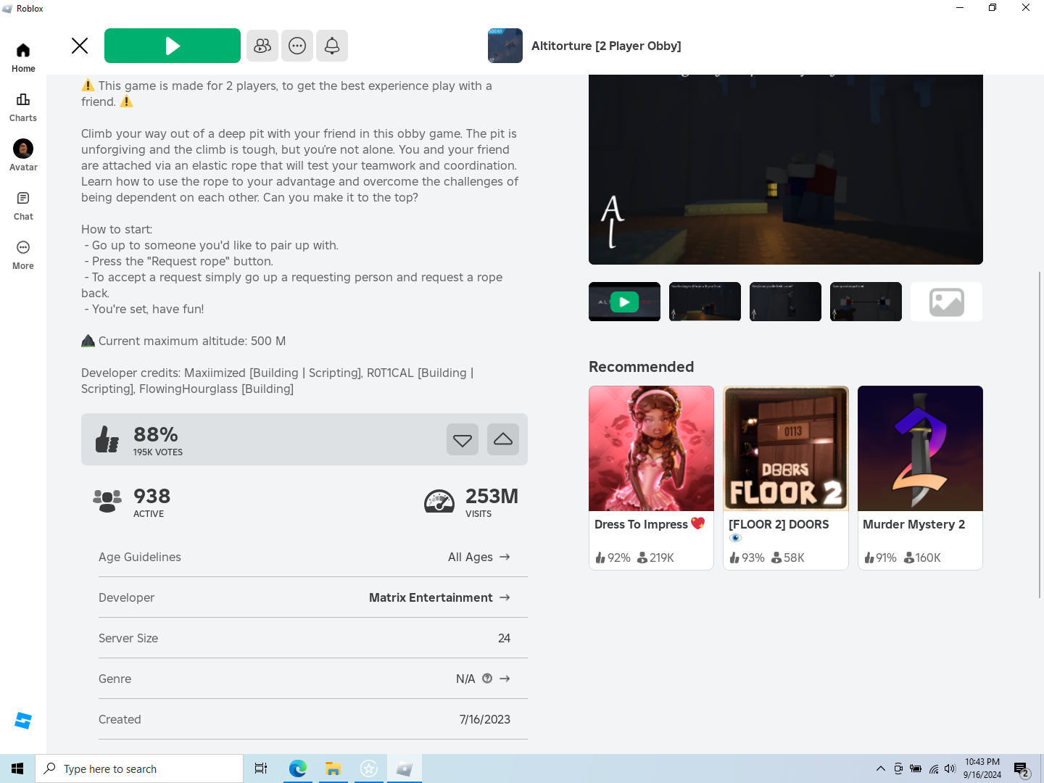Open the More menu in the sidebar
Image resolution: width=1044 pixels, height=783 pixels.
[23, 254]
